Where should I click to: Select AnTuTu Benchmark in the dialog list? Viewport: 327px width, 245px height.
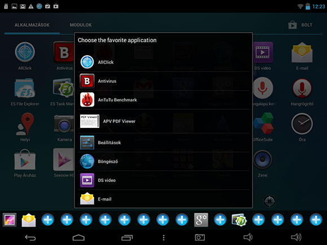[x=163, y=100]
